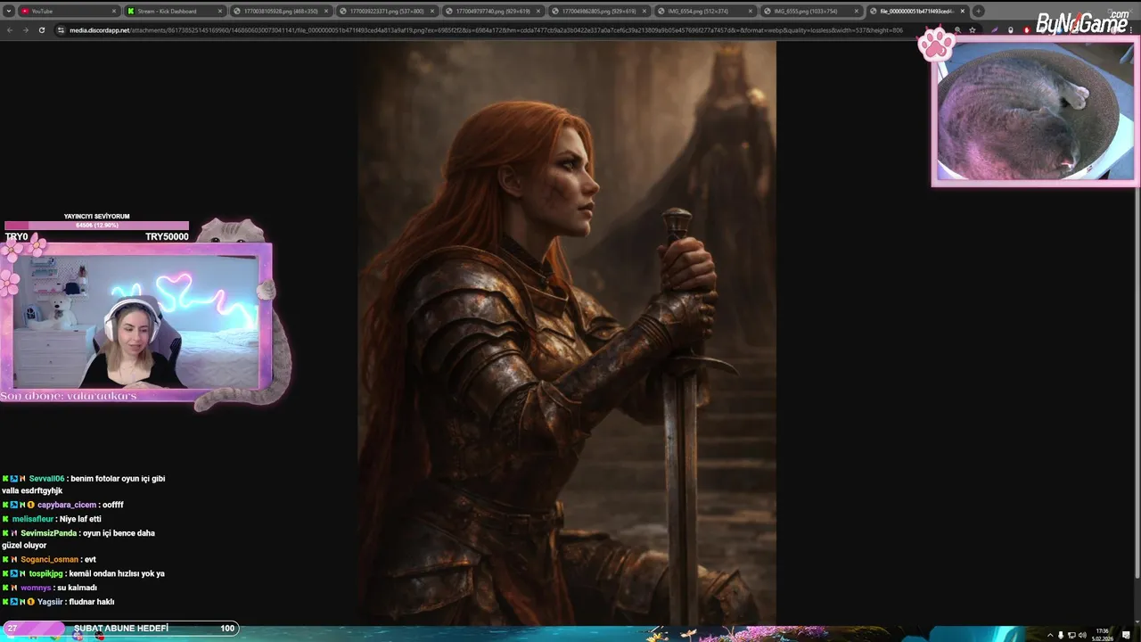Click the purple feather extension icon
This screenshot has width=1141, height=642.
(x=994, y=30)
